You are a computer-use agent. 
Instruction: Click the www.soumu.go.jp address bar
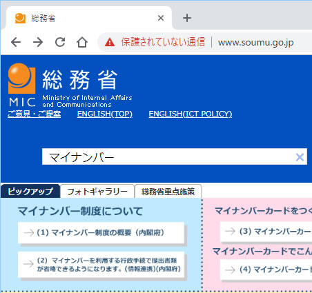click(x=256, y=43)
